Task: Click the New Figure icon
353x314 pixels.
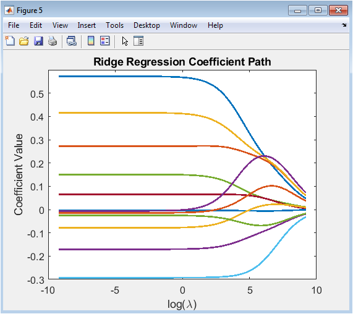Action: pos(10,41)
